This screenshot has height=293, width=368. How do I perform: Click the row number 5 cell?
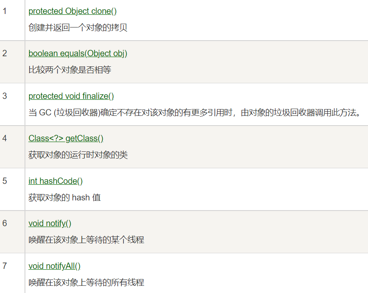point(5,181)
